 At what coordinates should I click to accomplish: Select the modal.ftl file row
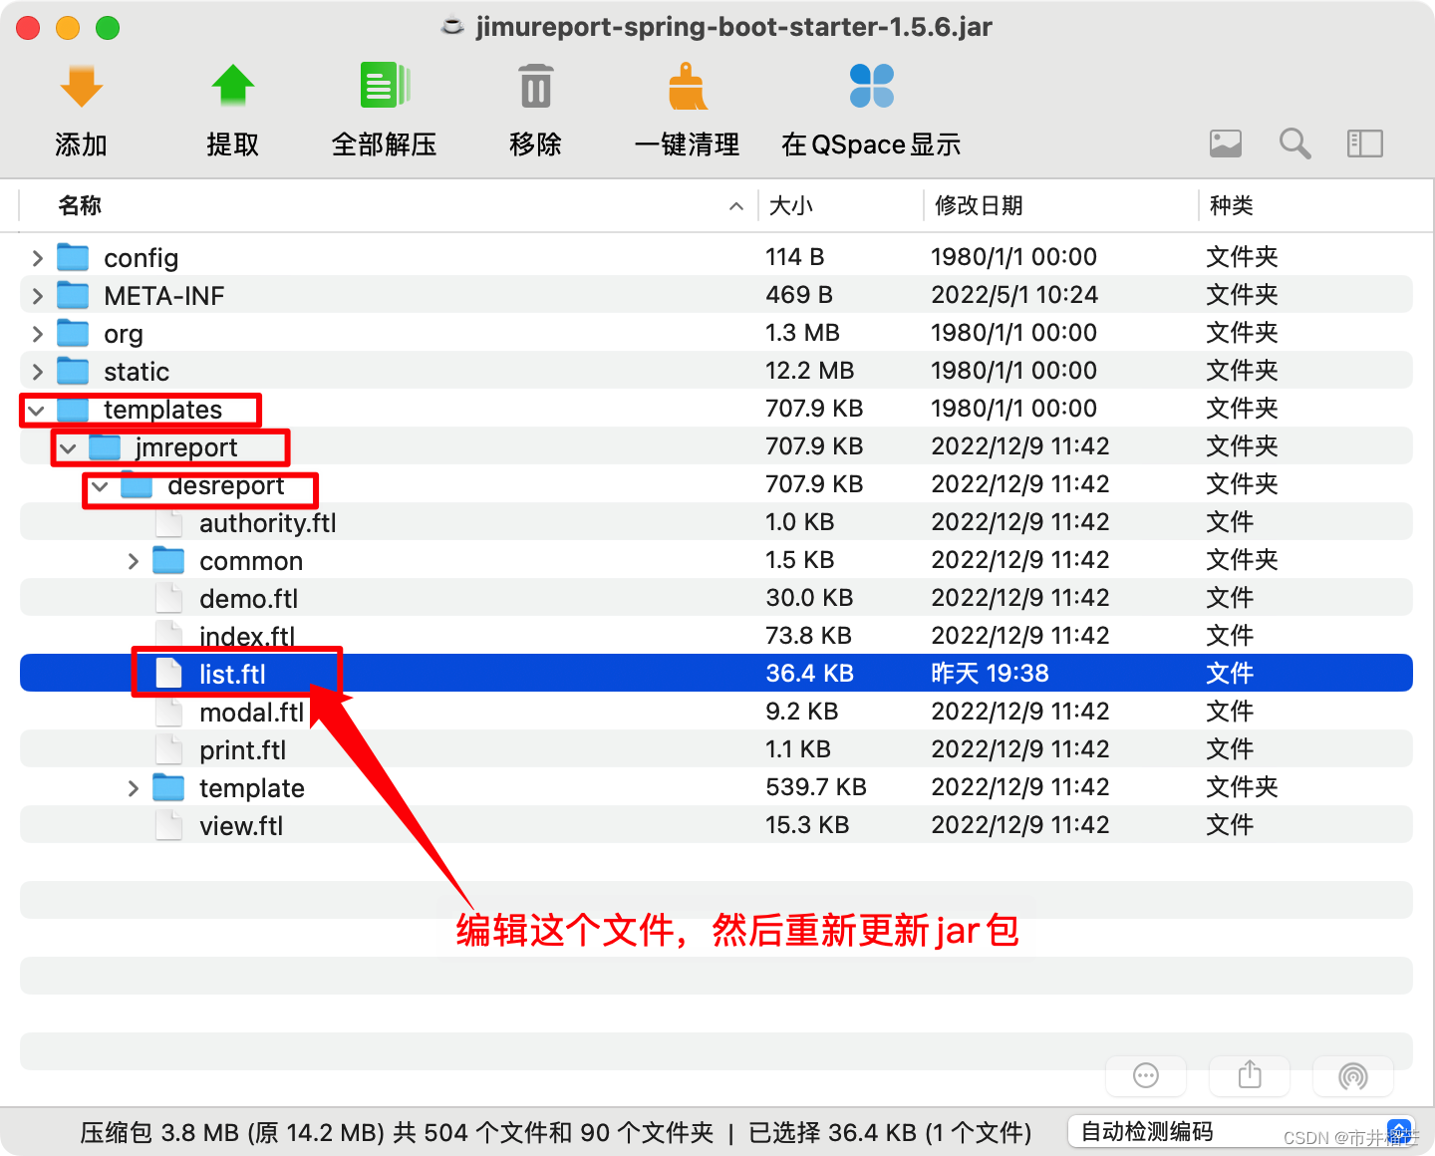(x=717, y=712)
